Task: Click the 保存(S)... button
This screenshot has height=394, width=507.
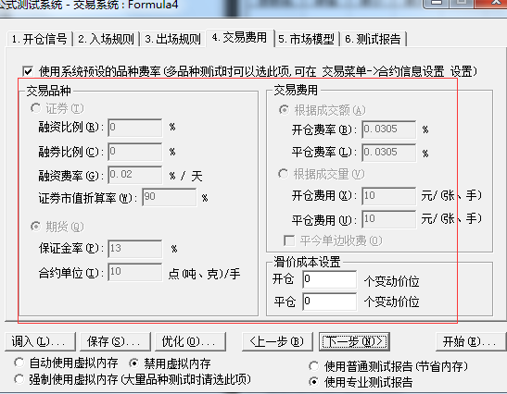Action: point(115,341)
